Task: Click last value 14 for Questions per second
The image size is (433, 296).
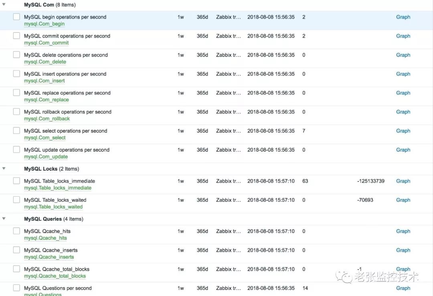Action: (305, 288)
